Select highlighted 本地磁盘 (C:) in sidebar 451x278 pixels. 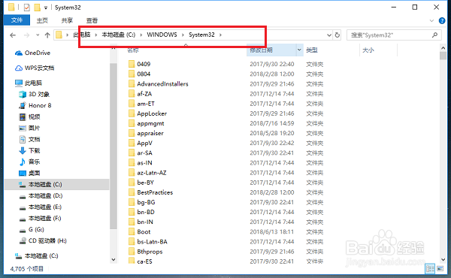pyautogui.click(x=57, y=184)
